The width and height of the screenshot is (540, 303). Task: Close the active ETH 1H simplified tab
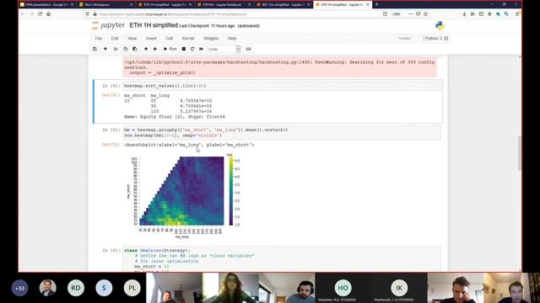point(368,5)
